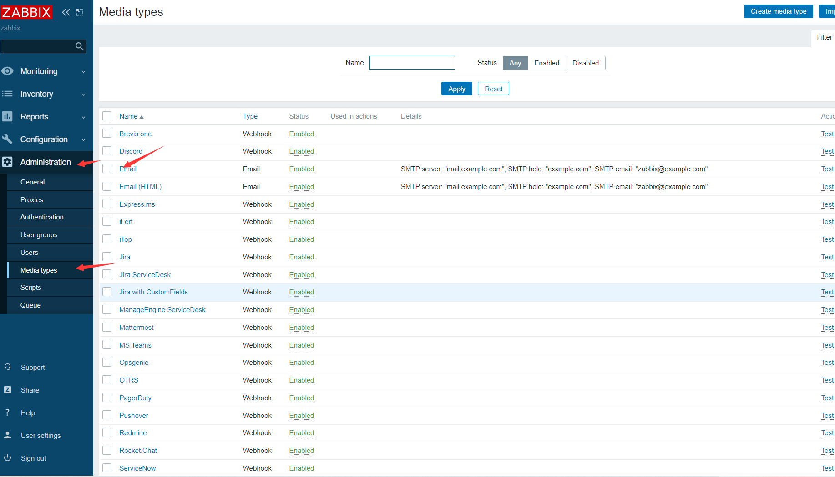This screenshot has height=477, width=835.
Task: Click the Administration gear icon
Action: 7,162
